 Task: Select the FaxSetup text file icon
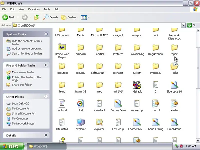[x=118, y=122]
